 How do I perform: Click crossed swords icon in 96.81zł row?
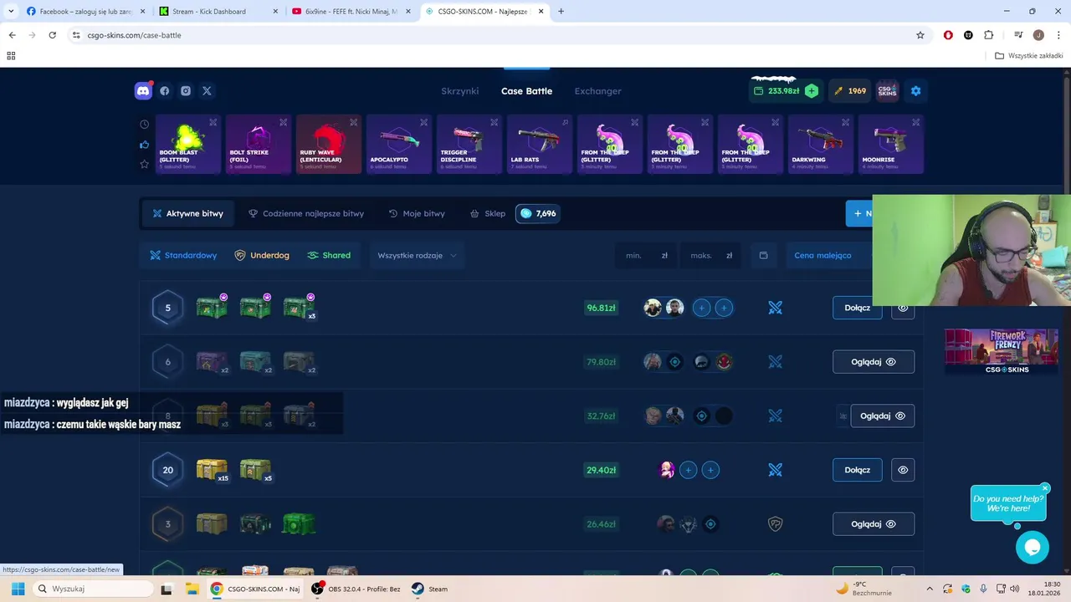776,308
